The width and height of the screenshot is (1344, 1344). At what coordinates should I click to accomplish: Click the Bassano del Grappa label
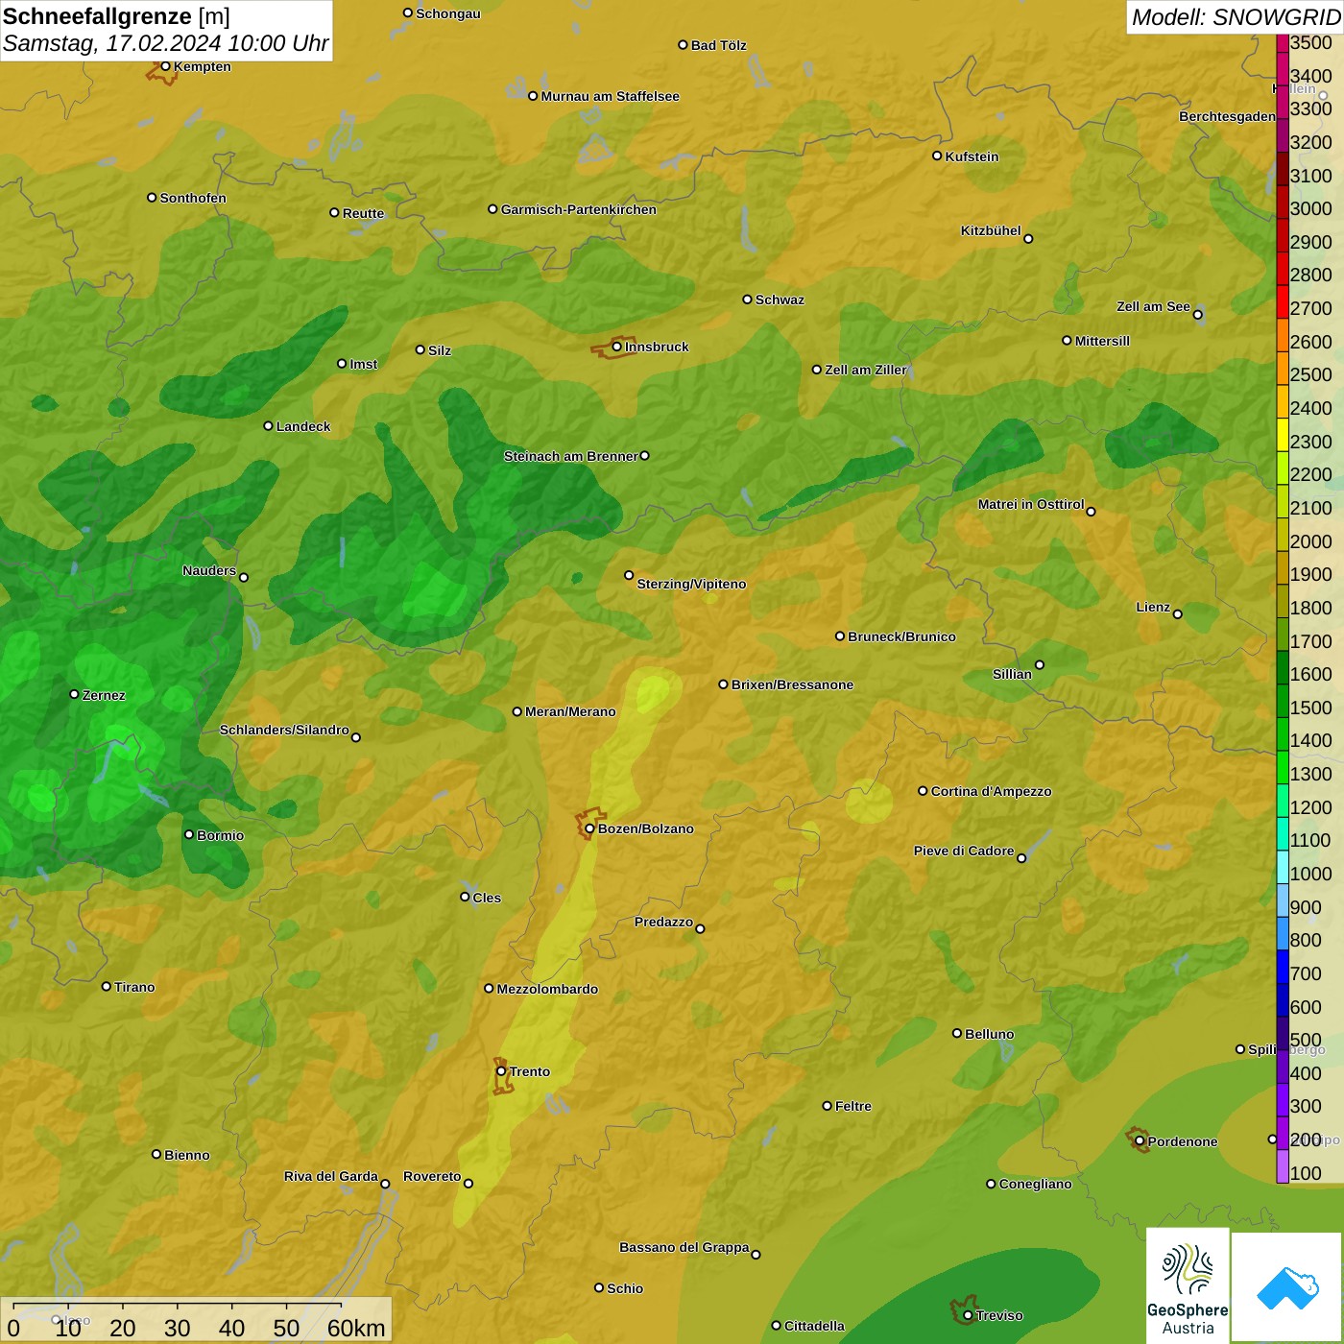tap(684, 1247)
